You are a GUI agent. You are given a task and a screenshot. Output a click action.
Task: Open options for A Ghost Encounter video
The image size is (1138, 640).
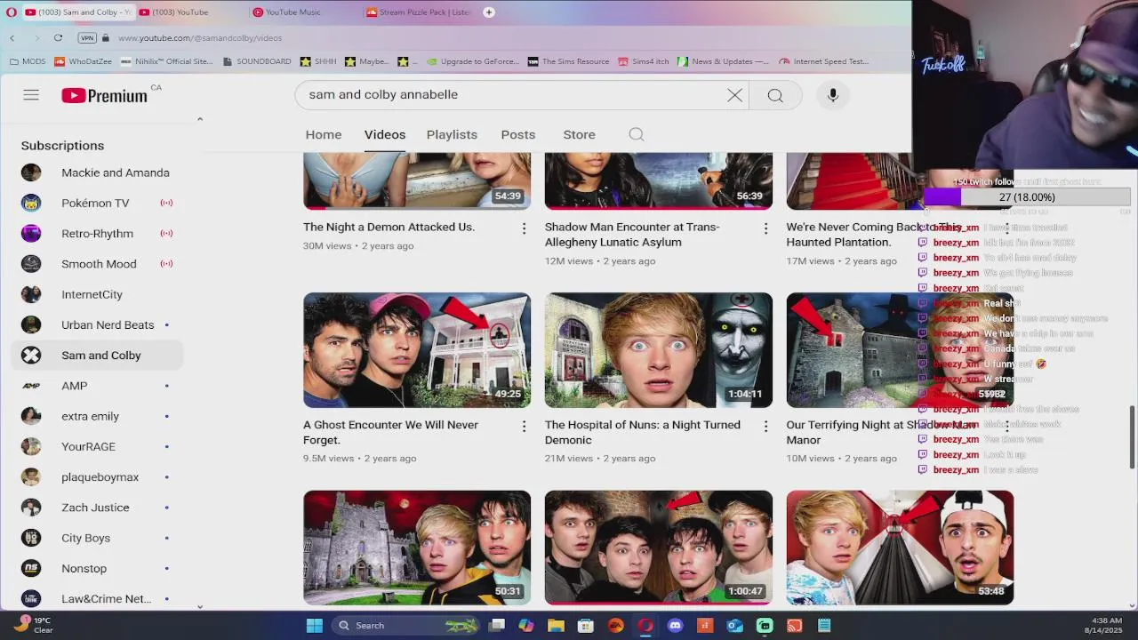(x=524, y=427)
